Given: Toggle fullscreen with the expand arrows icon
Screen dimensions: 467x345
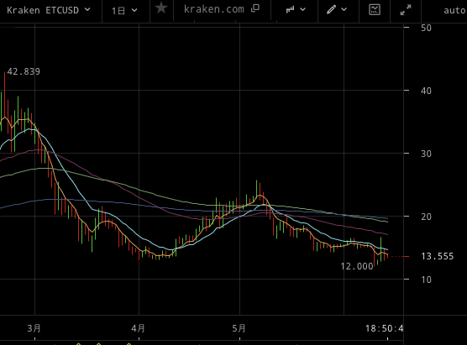Looking at the screenshot, I should click(x=406, y=10).
